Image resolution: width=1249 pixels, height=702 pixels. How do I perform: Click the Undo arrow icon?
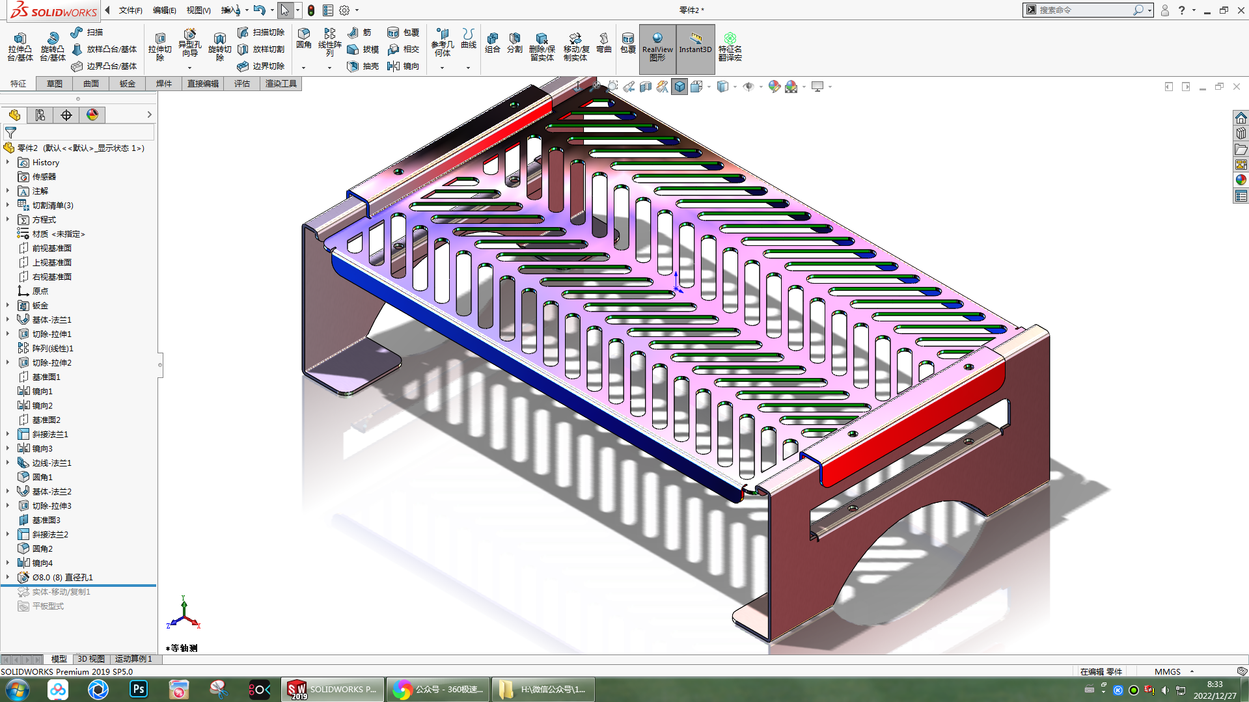coord(260,10)
